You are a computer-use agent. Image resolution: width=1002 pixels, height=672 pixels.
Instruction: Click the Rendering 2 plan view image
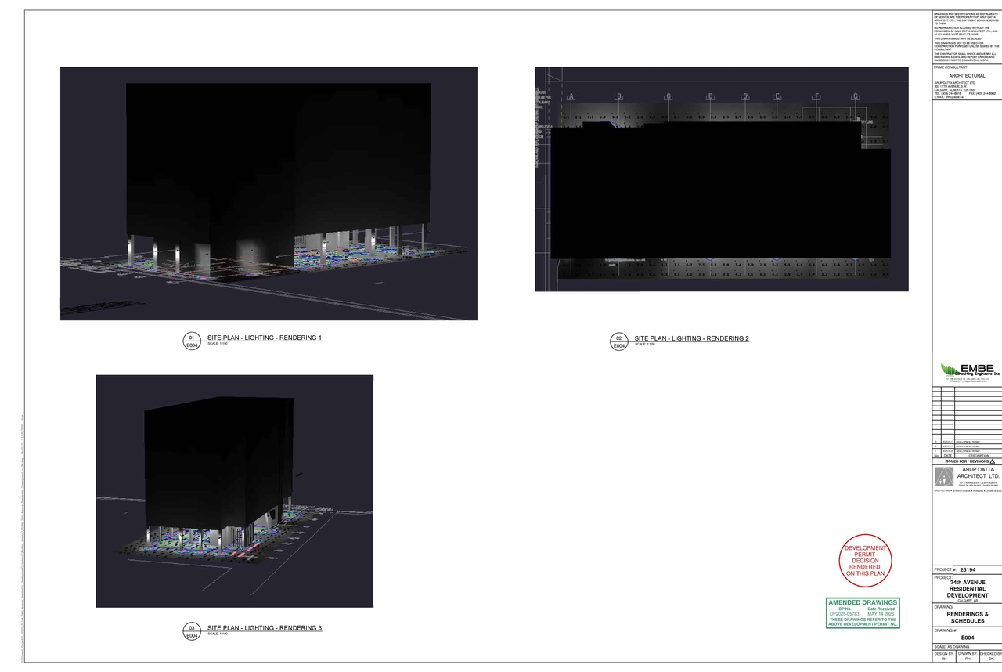pos(722,179)
